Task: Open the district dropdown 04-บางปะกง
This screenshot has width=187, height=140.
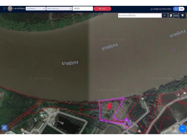Action: click(x=59, y=8)
